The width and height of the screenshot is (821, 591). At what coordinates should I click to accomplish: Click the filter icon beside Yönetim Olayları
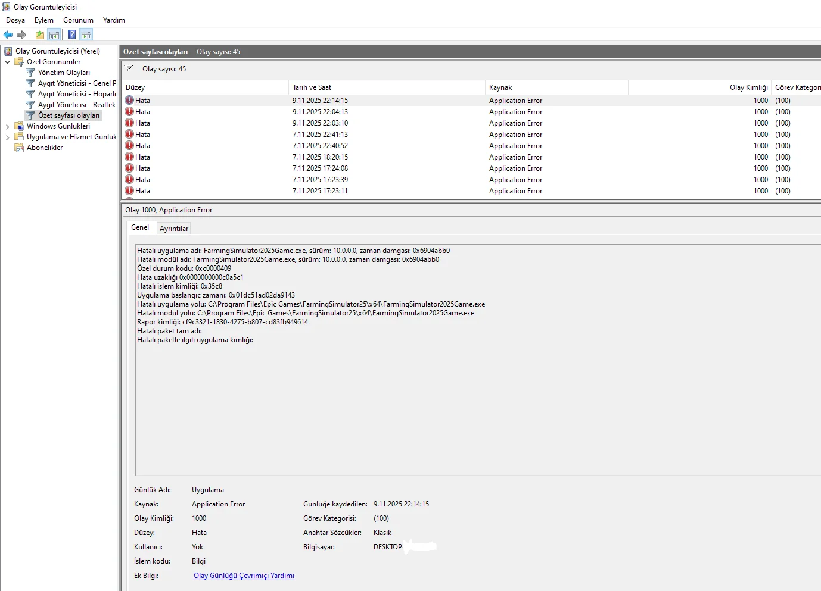[30, 73]
